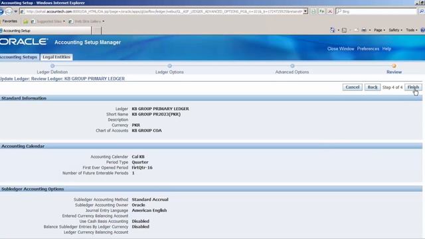Click the Advanced Options step label
The width and height of the screenshot is (425, 239).
click(x=292, y=72)
